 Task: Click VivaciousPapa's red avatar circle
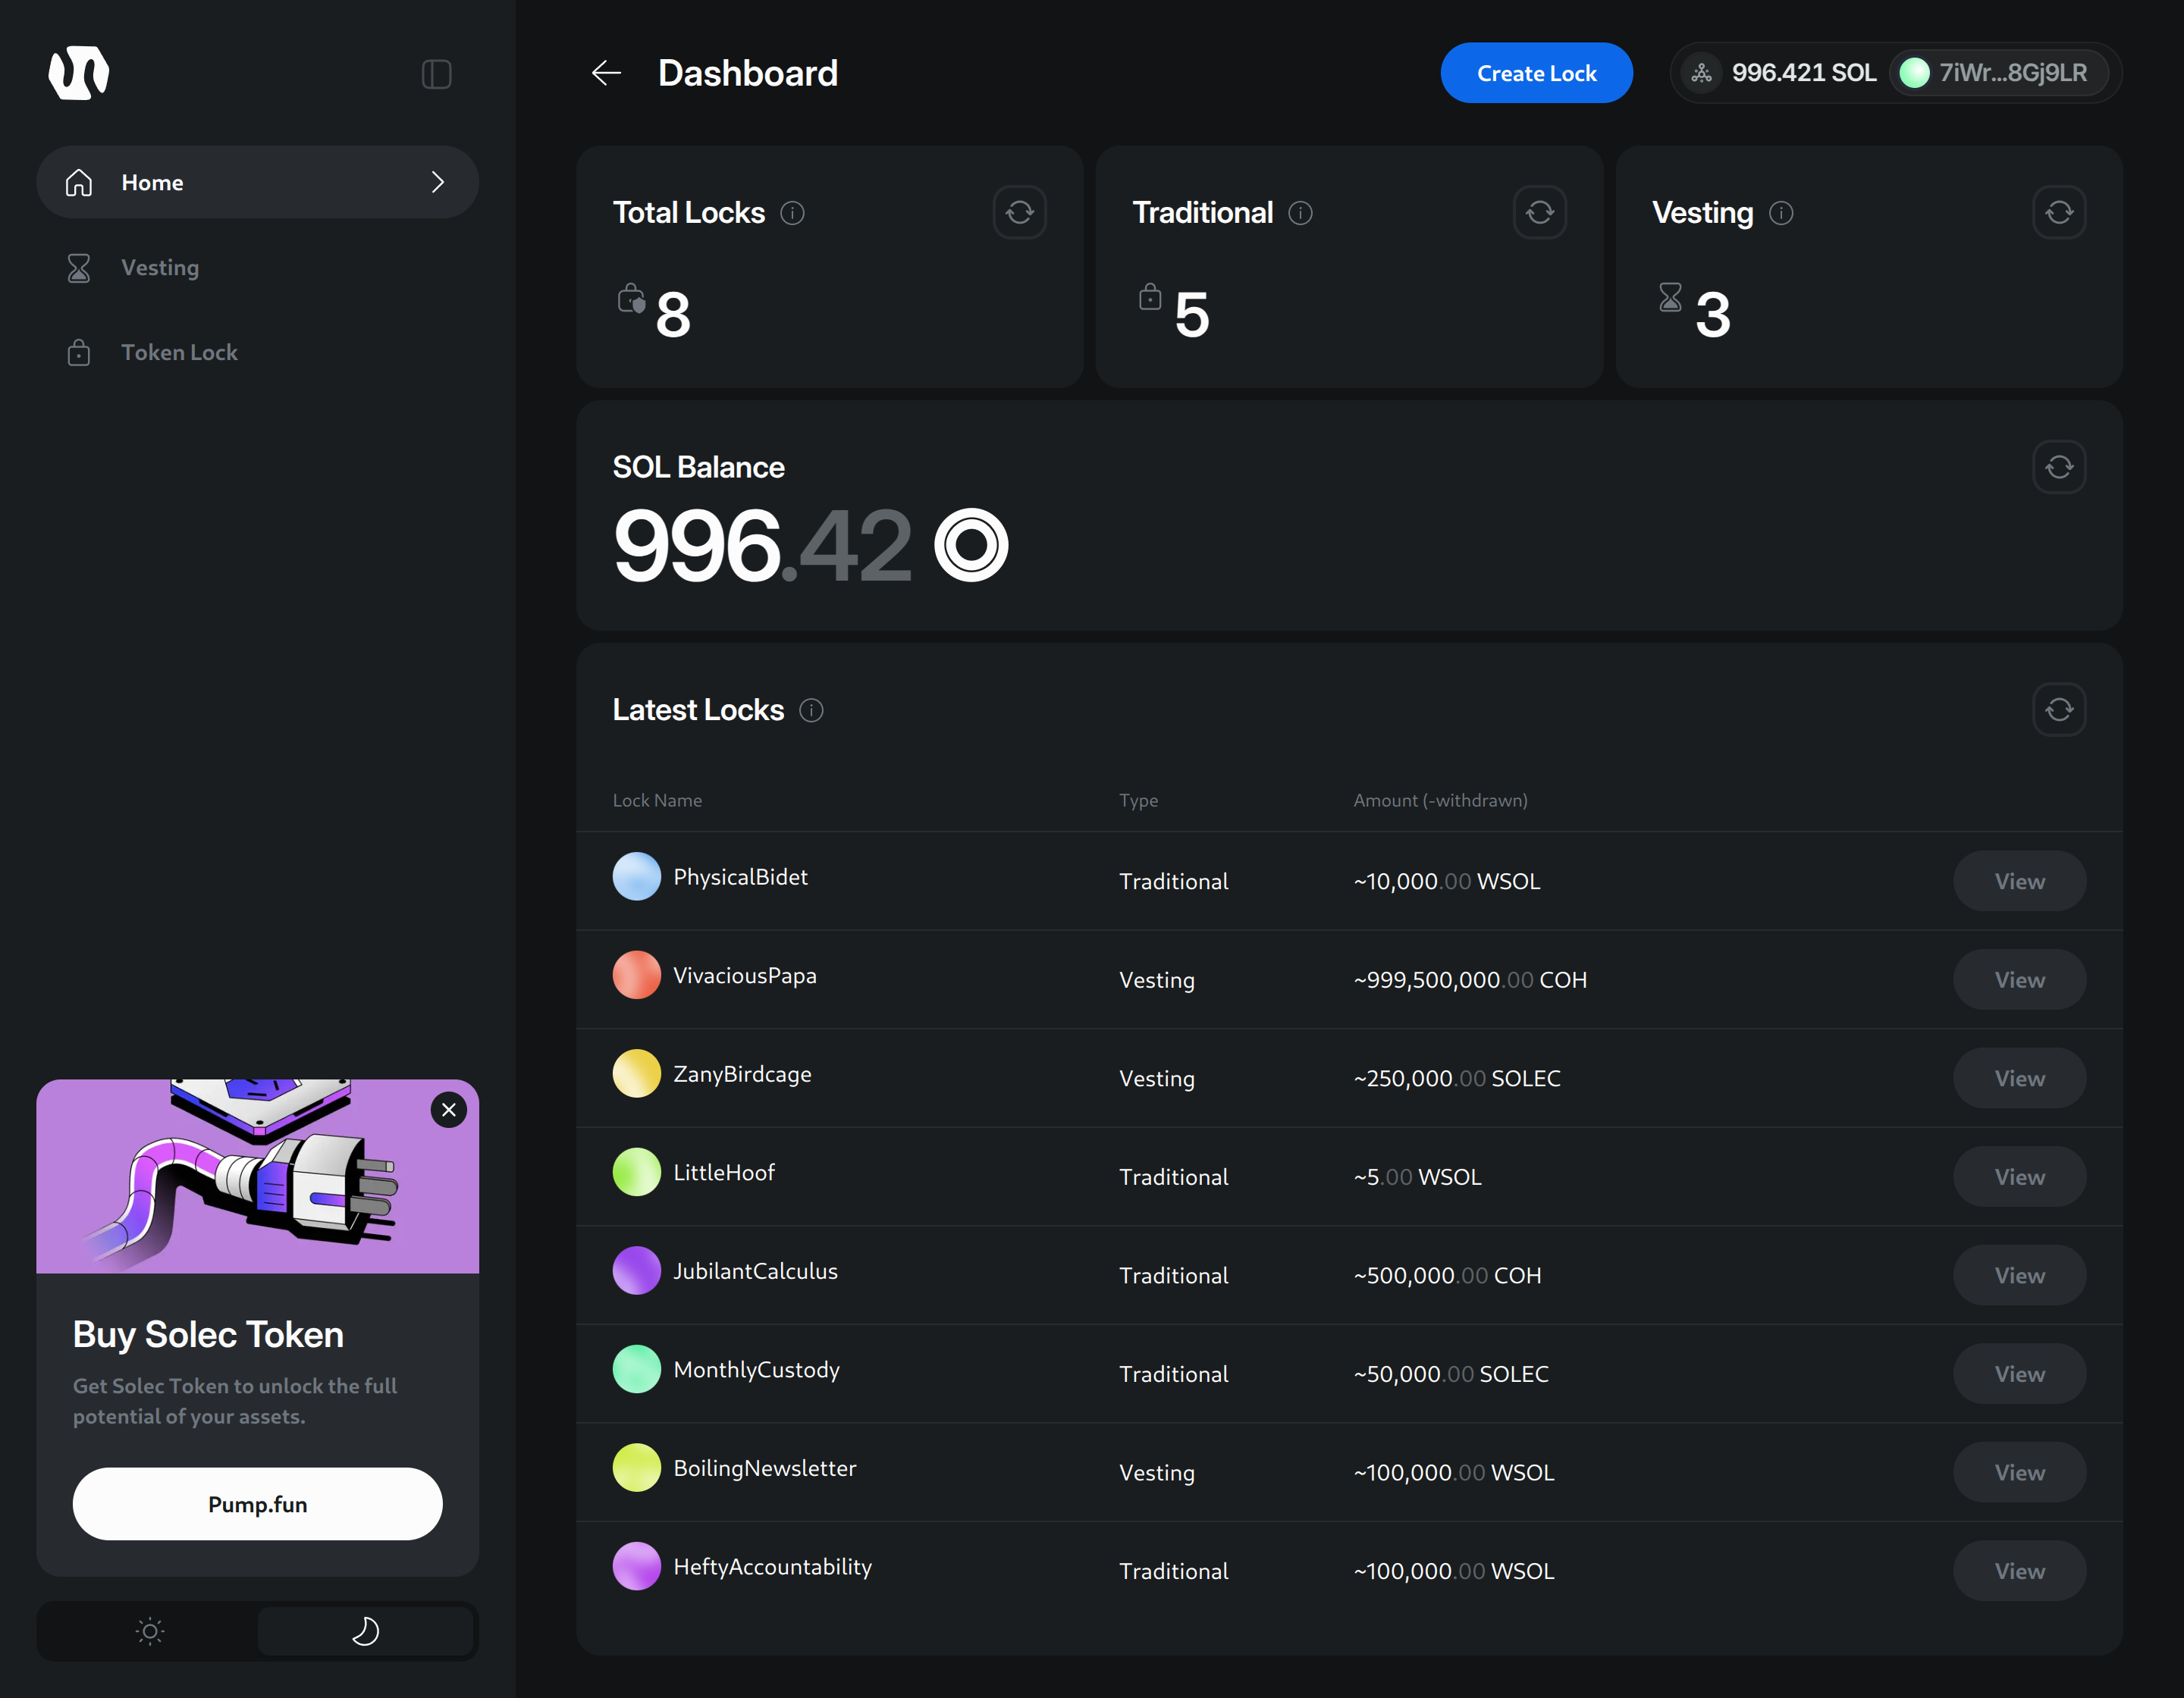point(636,976)
